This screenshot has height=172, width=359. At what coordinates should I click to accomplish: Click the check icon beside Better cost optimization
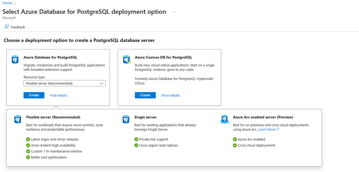[28, 157]
